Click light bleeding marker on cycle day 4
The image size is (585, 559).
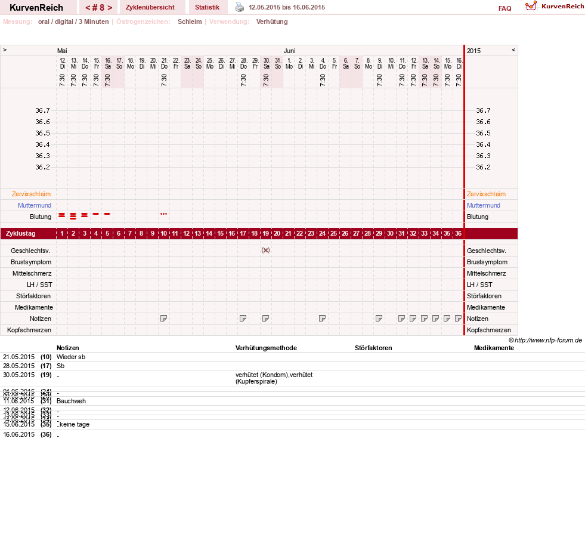pos(96,214)
